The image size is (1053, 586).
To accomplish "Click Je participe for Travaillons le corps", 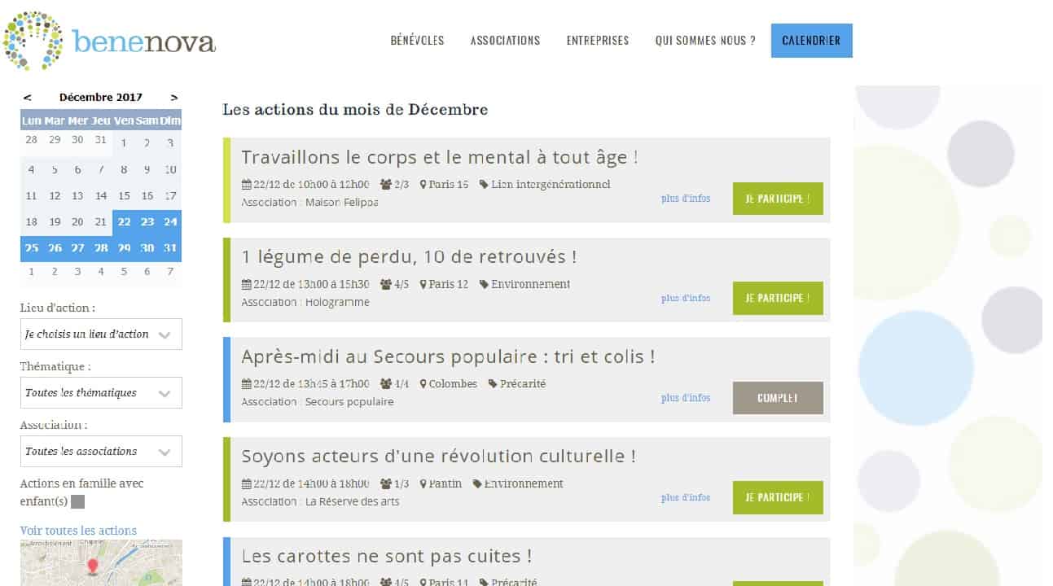I will pos(777,199).
